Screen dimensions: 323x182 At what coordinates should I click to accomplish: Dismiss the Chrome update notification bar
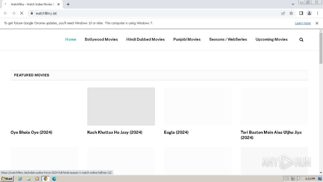[x=317, y=23]
